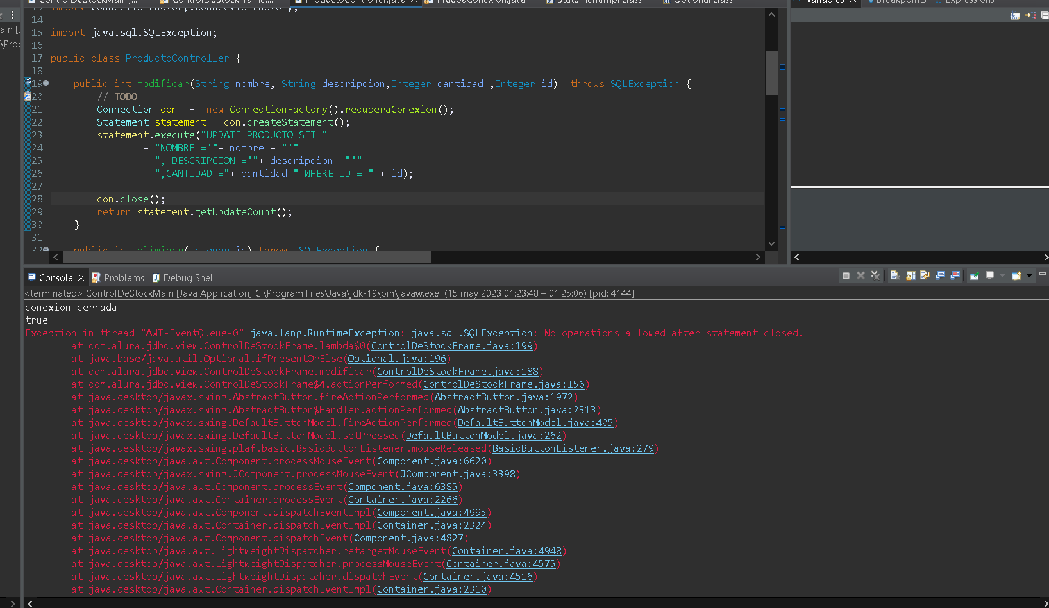This screenshot has width=1049, height=608.
Task: Click 'conexion cerrada' console output line
Action: [x=71, y=308]
